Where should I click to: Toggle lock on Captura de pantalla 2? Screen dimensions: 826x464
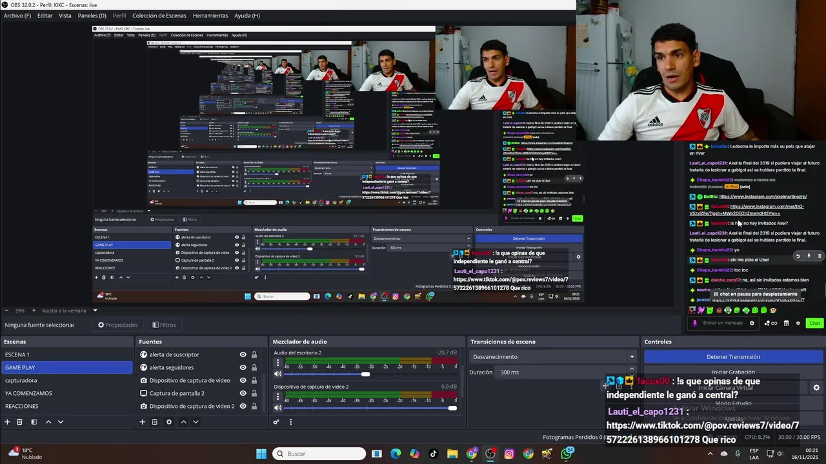click(254, 393)
